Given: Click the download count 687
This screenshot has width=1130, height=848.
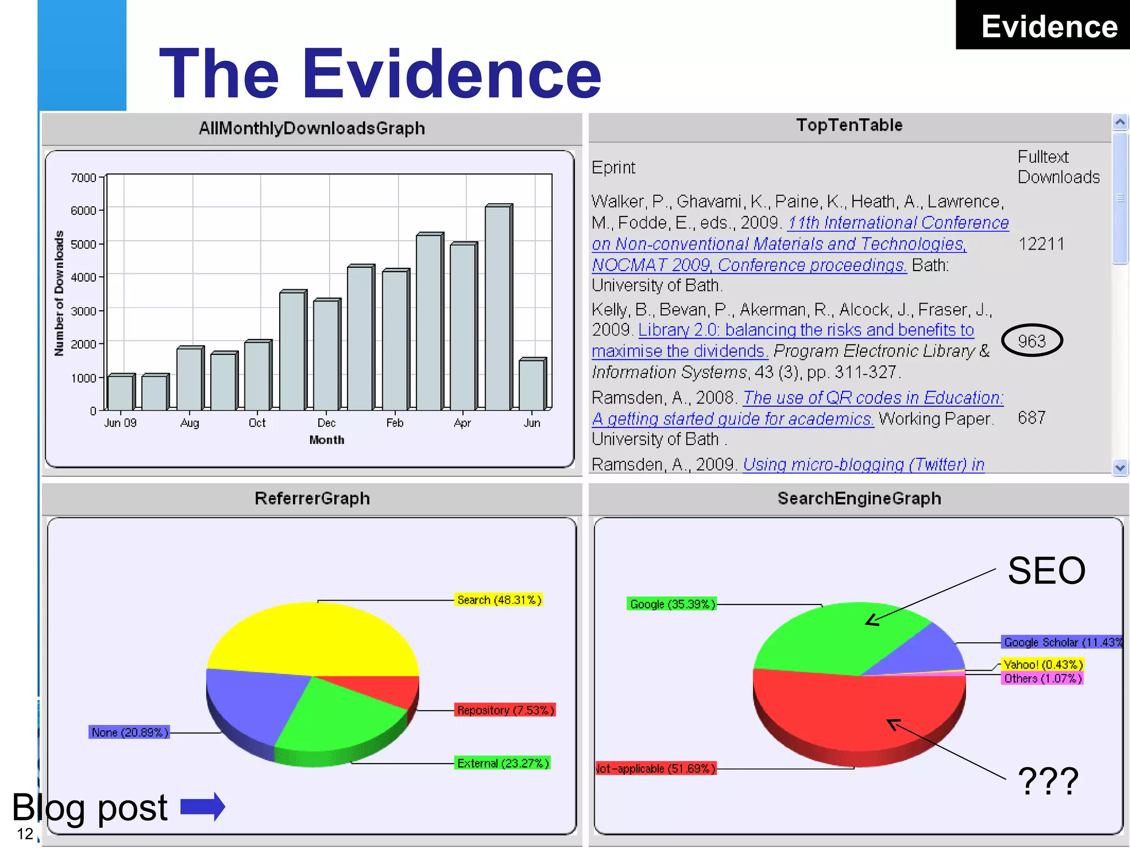Looking at the screenshot, I should pyautogui.click(x=1032, y=417).
